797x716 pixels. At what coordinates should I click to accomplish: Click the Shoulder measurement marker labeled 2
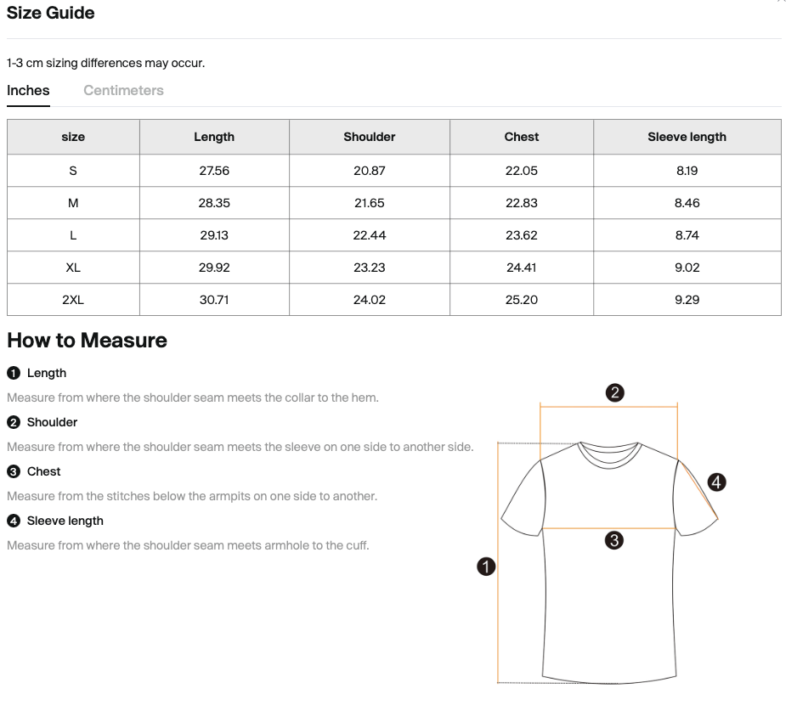(x=13, y=422)
